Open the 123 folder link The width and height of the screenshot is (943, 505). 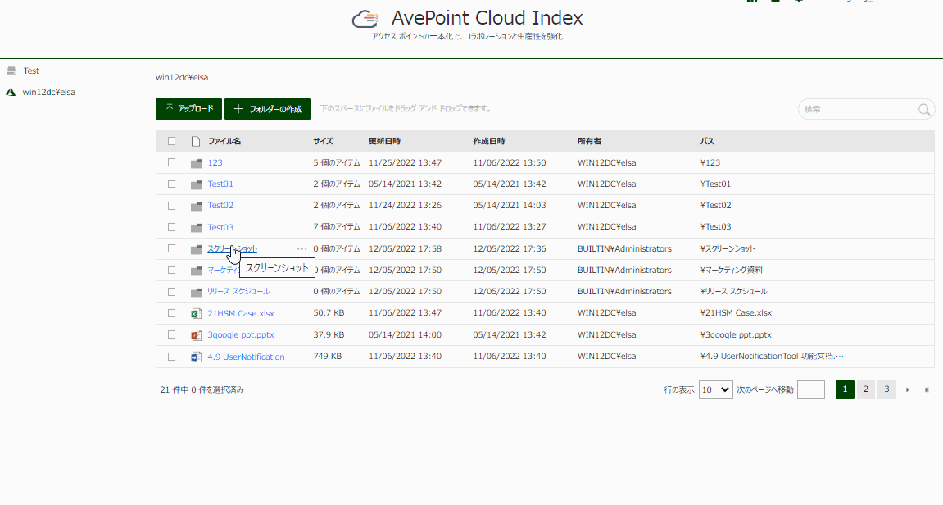click(215, 162)
